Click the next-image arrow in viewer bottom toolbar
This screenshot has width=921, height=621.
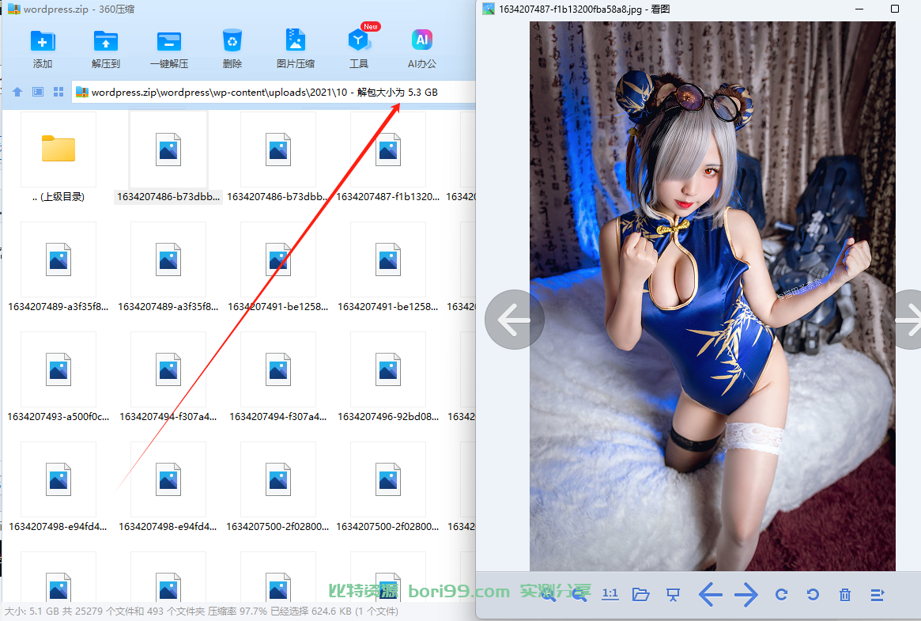click(746, 595)
